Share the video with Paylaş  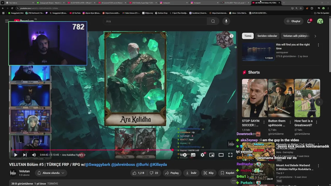click(172, 173)
